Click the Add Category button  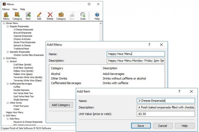(61, 105)
